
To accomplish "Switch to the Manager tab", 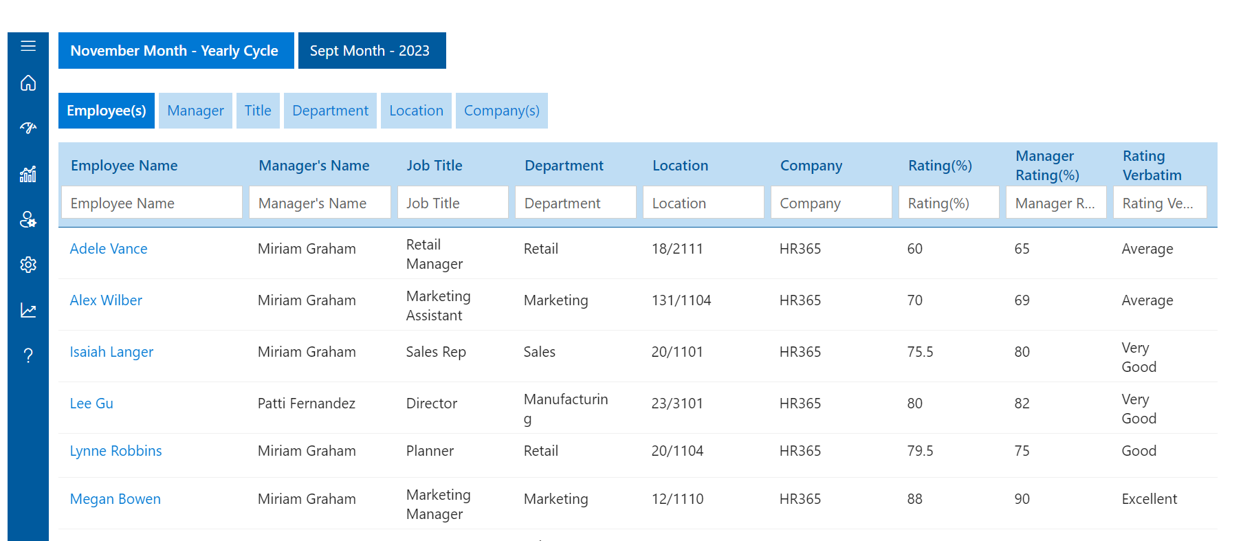I will pyautogui.click(x=196, y=111).
